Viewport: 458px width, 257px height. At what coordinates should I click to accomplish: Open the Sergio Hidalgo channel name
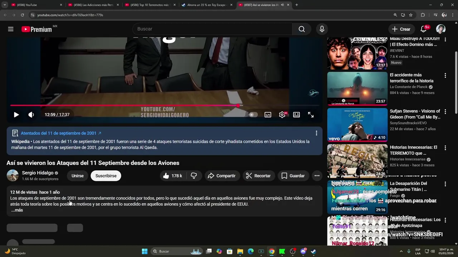(x=38, y=173)
